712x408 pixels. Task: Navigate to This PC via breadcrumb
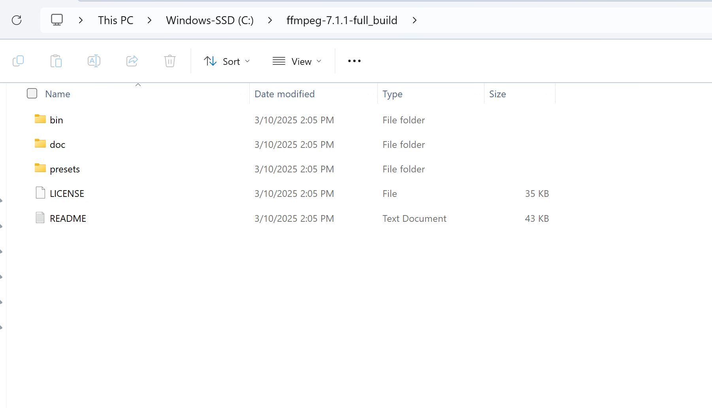tap(115, 20)
